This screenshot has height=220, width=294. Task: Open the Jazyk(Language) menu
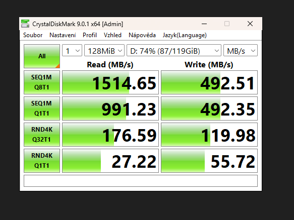pyautogui.click(x=185, y=35)
